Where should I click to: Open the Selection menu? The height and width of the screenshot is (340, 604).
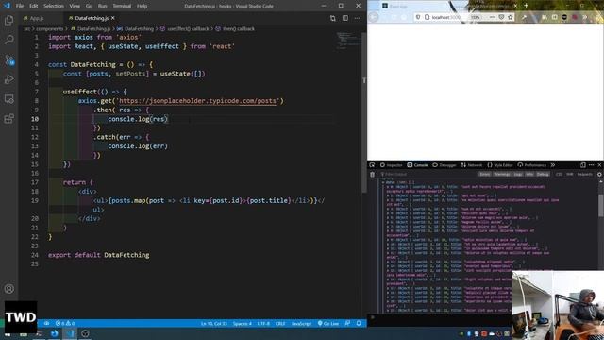point(54,6)
